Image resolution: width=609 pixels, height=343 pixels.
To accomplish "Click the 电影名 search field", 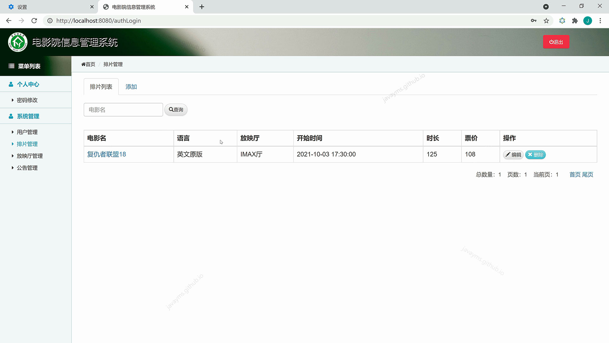I will (123, 110).
